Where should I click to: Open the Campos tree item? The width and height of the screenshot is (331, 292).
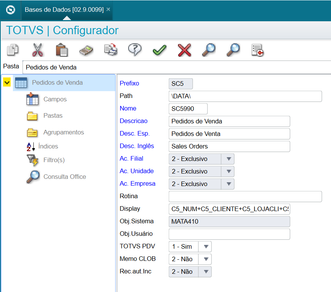coord(55,99)
